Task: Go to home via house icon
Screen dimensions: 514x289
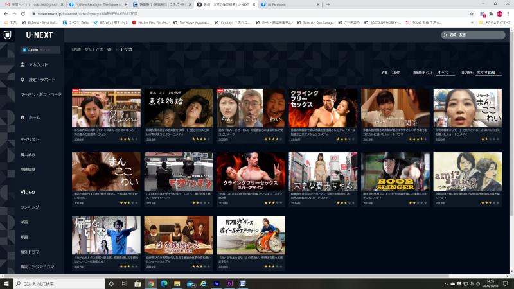Action: [22, 117]
